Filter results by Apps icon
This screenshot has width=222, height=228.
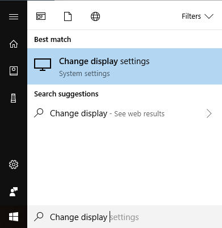41,16
